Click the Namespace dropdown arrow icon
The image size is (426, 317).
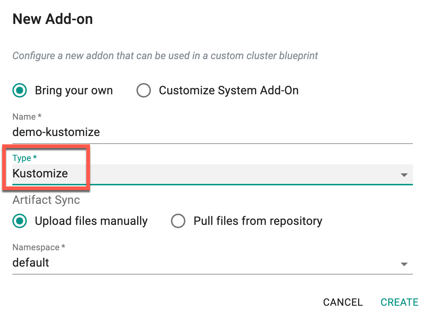[x=404, y=264]
